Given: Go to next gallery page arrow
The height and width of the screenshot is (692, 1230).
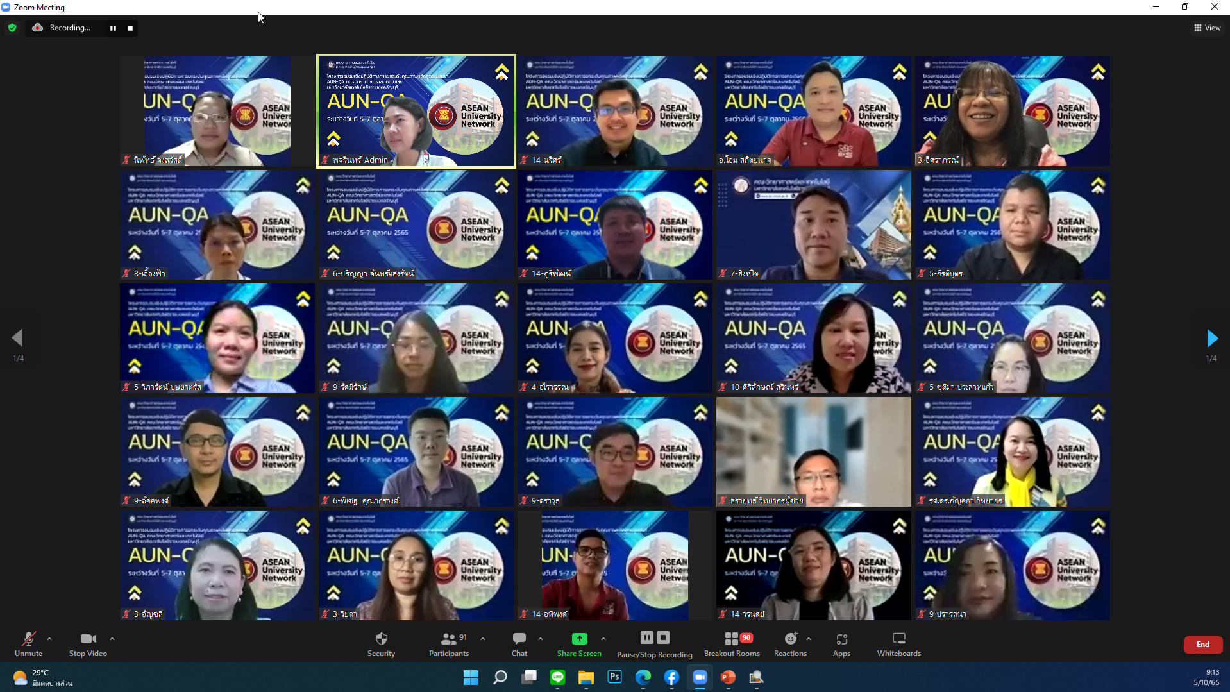Looking at the screenshot, I should coord(1212,338).
